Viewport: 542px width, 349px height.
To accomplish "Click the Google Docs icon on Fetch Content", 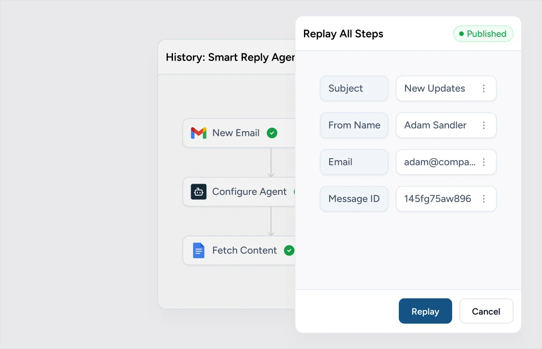I will (x=199, y=250).
